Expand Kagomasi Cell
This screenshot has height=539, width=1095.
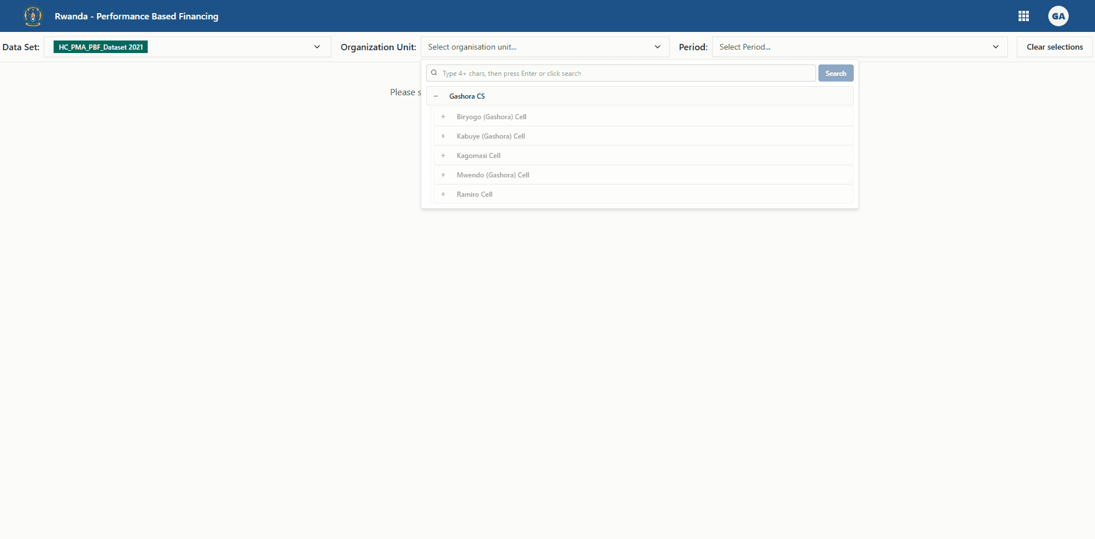click(x=443, y=155)
